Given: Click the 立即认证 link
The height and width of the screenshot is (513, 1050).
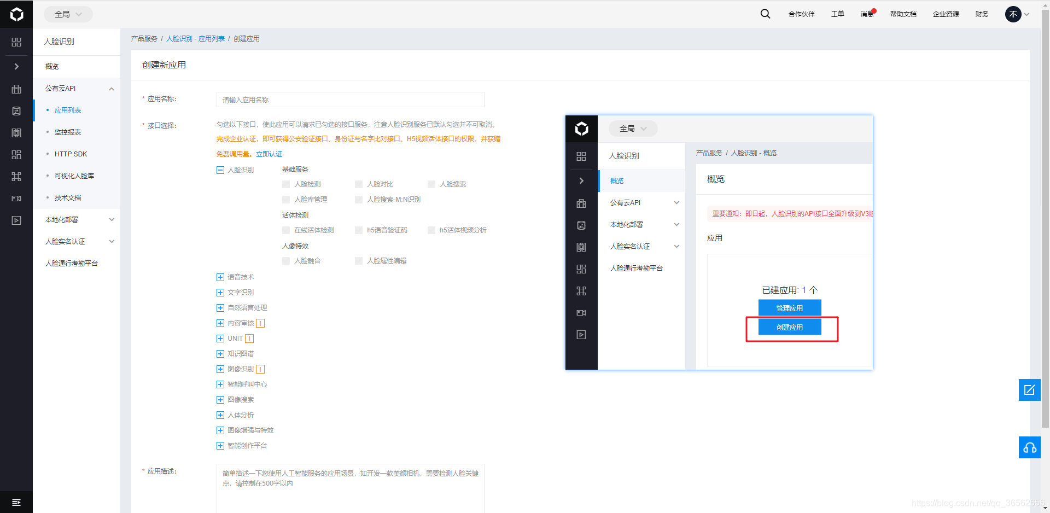Looking at the screenshot, I should click(269, 154).
